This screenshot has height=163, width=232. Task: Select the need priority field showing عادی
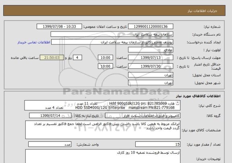coord(151,50)
